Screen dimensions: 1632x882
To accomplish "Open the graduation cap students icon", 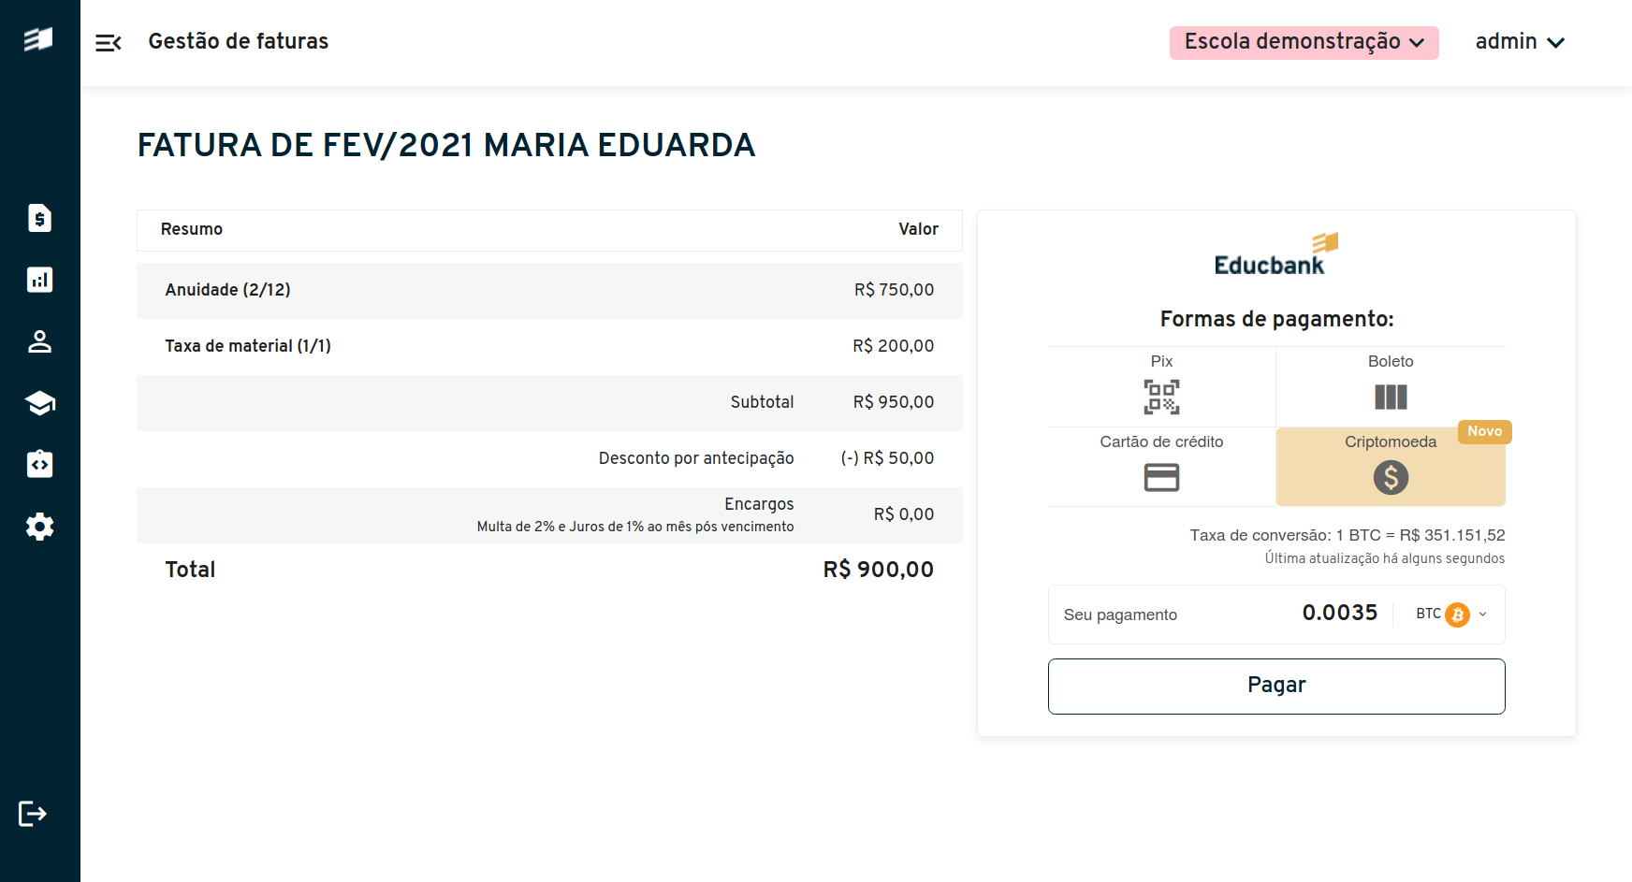I will [39, 403].
